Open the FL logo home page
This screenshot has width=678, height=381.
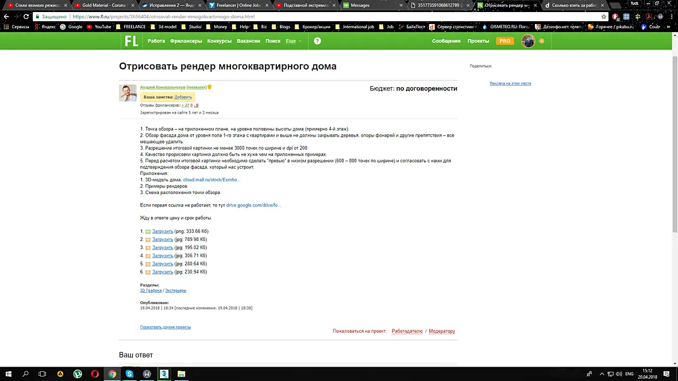click(x=131, y=41)
